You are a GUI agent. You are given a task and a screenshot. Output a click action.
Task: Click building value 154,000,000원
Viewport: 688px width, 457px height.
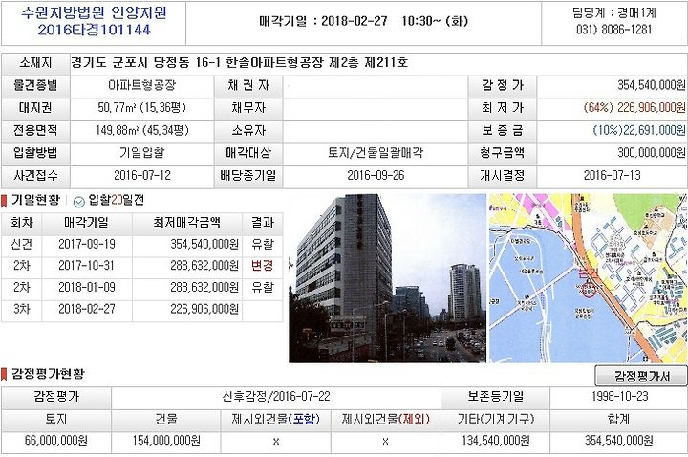point(166,441)
